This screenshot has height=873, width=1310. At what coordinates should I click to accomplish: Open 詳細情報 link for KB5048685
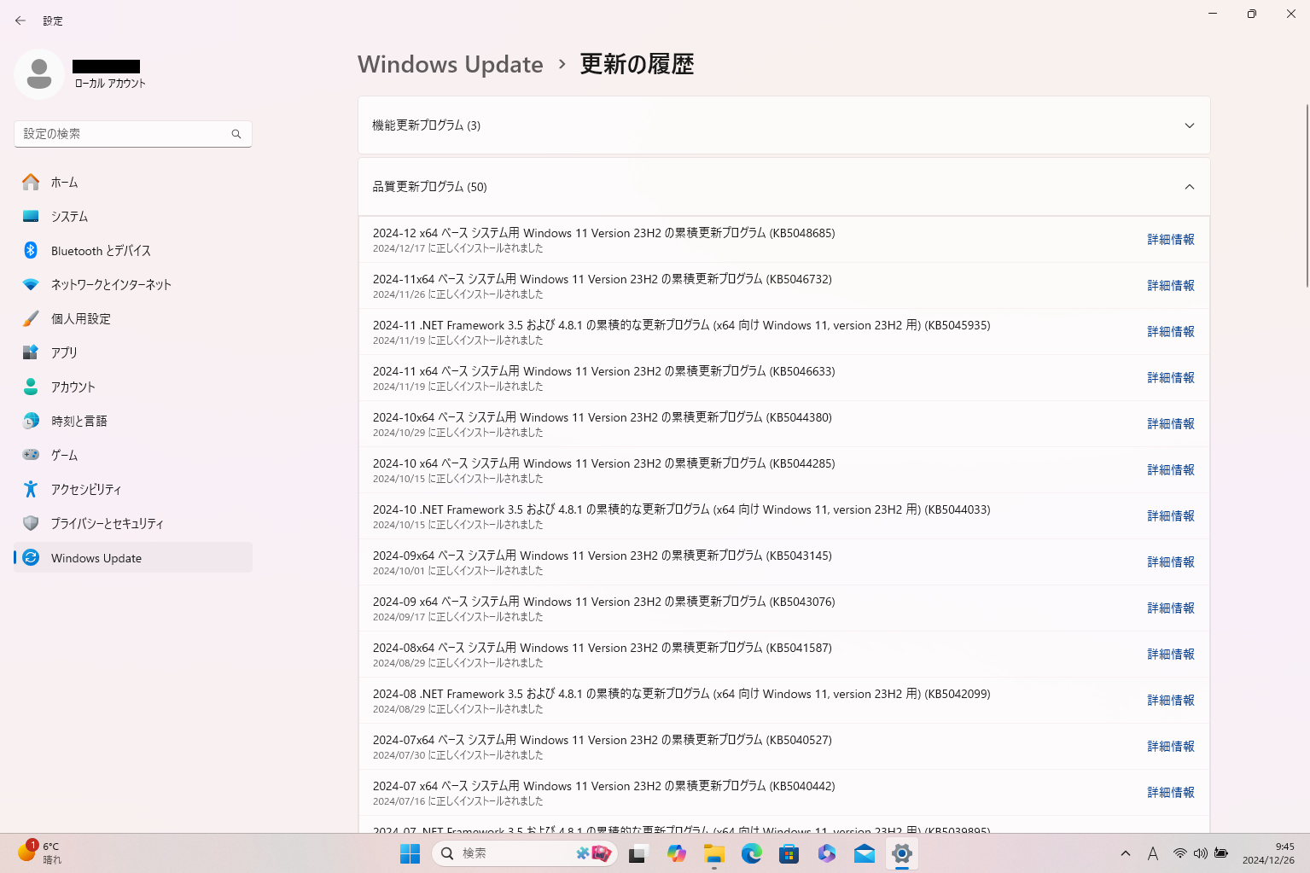tap(1170, 240)
